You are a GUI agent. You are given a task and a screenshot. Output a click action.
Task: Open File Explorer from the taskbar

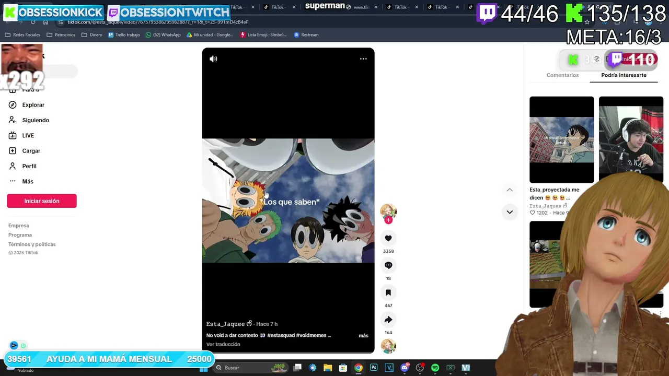click(x=328, y=368)
